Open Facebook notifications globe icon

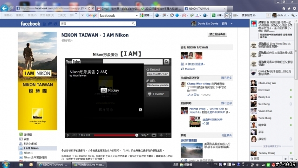pos(55,24)
